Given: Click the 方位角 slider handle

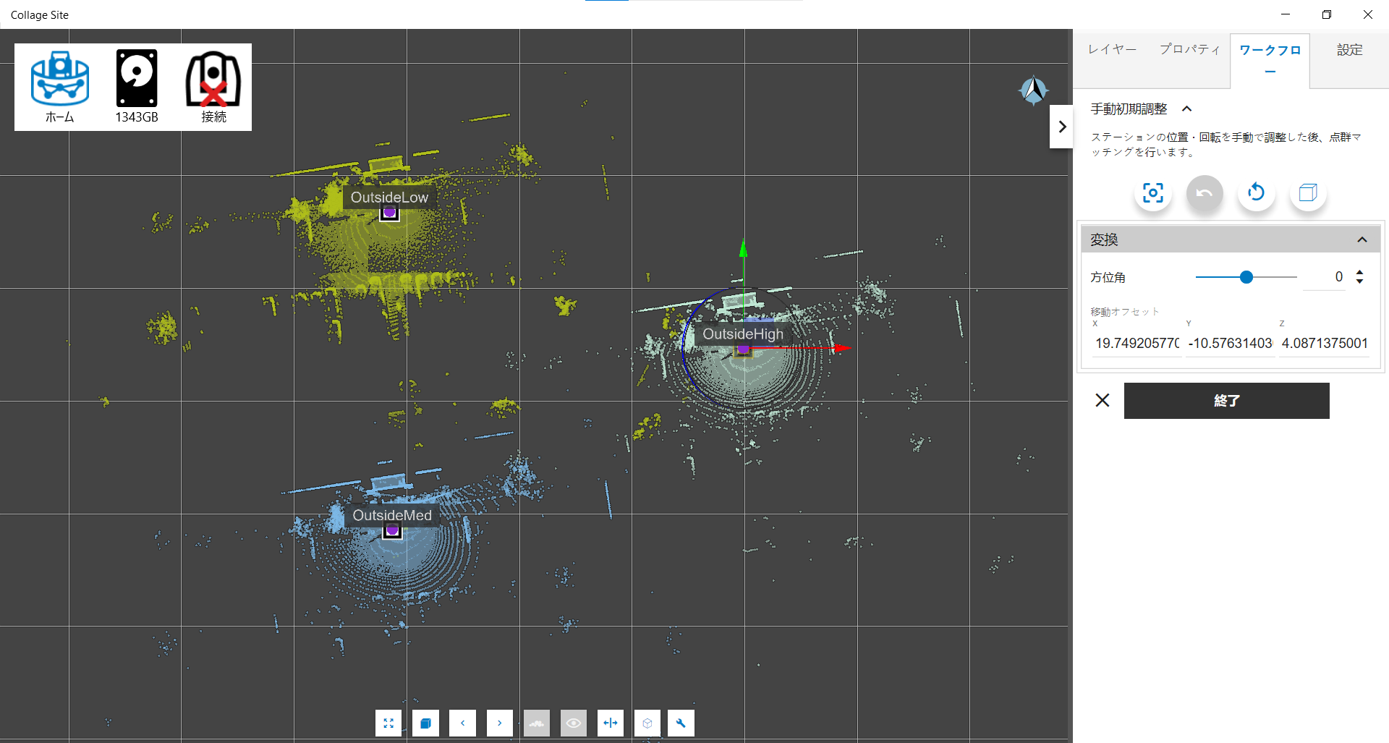Looking at the screenshot, I should point(1246,277).
